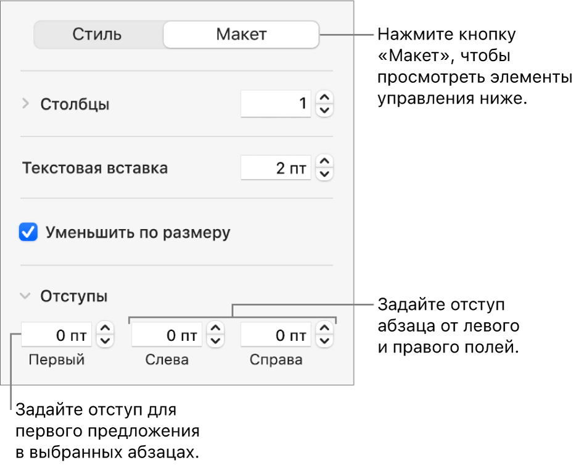Increase Слева indent with up arrow
The image size is (584, 468).
pos(215,329)
